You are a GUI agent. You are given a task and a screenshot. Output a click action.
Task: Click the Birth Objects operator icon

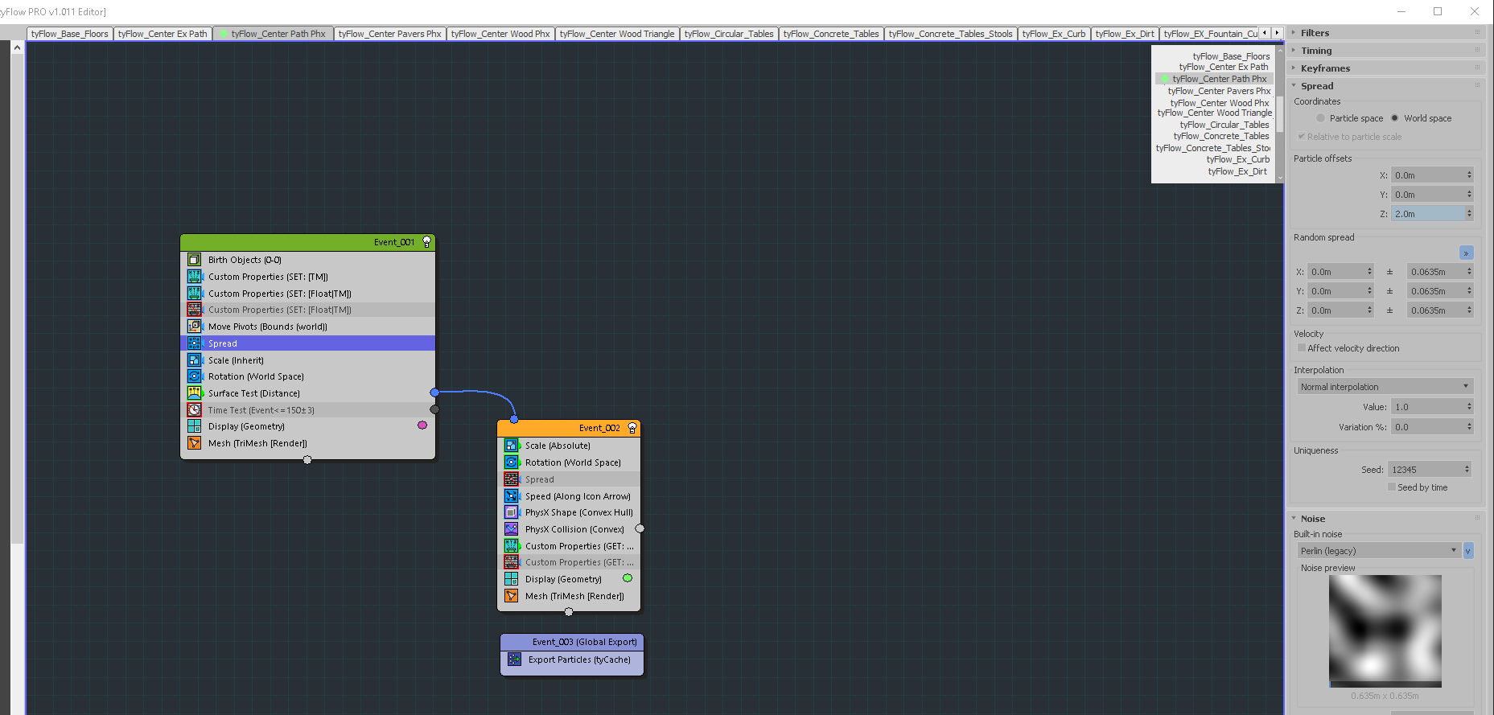coord(194,260)
